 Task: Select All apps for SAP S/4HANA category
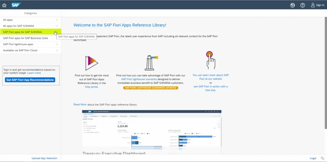tap(30, 26)
